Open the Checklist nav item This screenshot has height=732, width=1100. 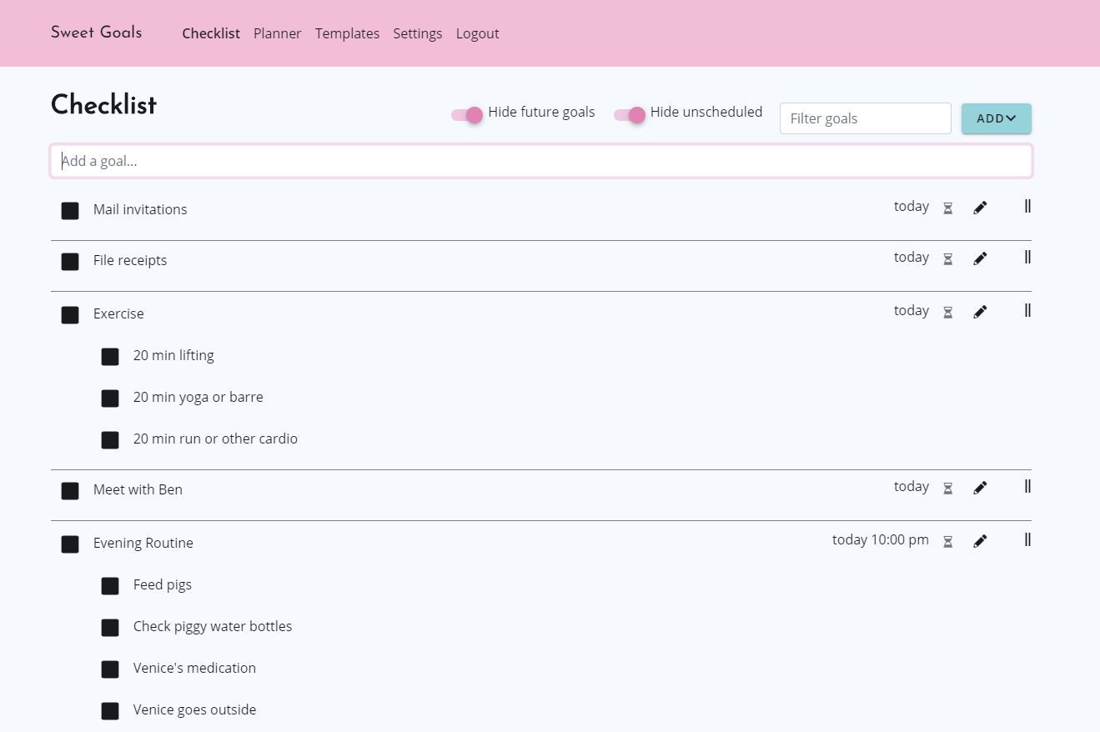pyautogui.click(x=211, y=33)
